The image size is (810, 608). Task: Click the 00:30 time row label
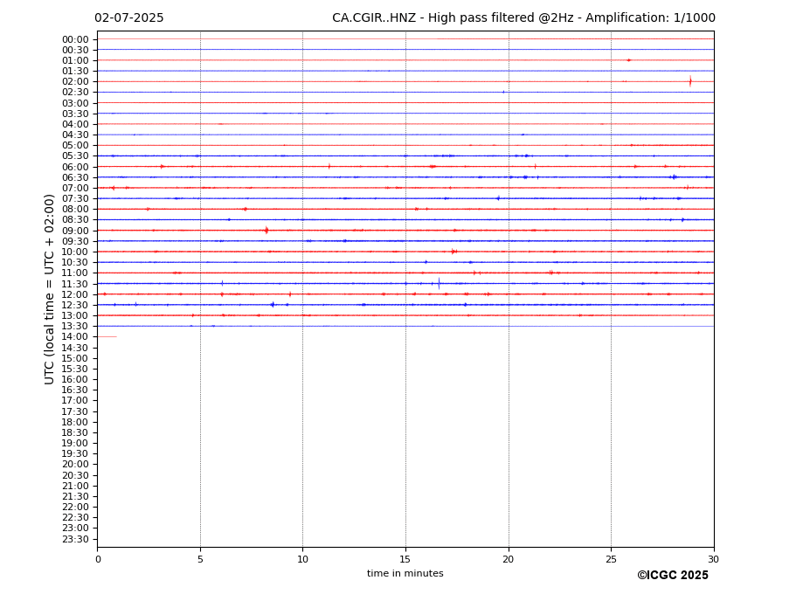click(75, 50)
